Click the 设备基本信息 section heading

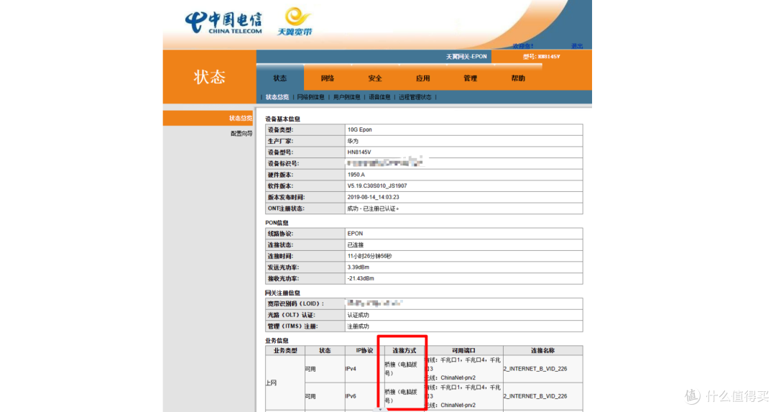[282, 119]
